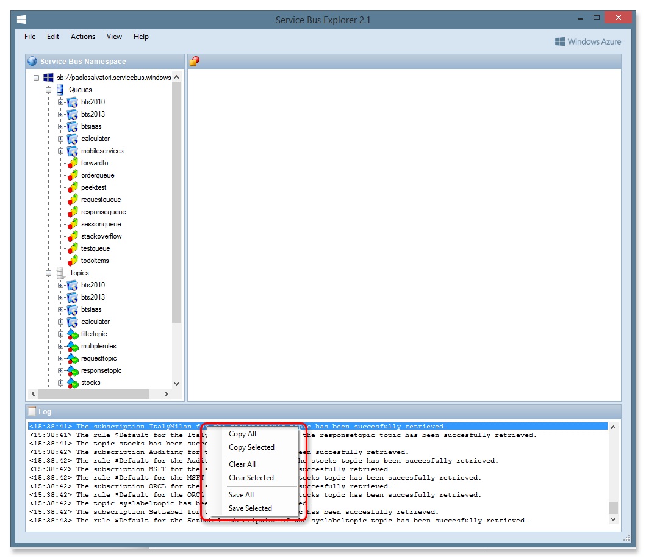This screenshot has height=559, width=646.
Task: Open the Help menu
Action: (x=141, y=37)
